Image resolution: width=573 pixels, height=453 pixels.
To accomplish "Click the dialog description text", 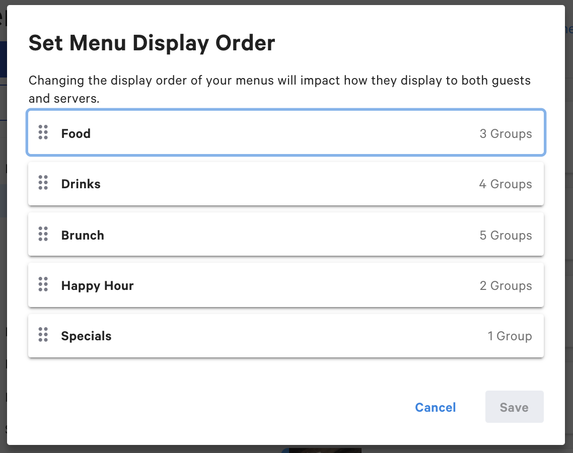I will (280, 89).
